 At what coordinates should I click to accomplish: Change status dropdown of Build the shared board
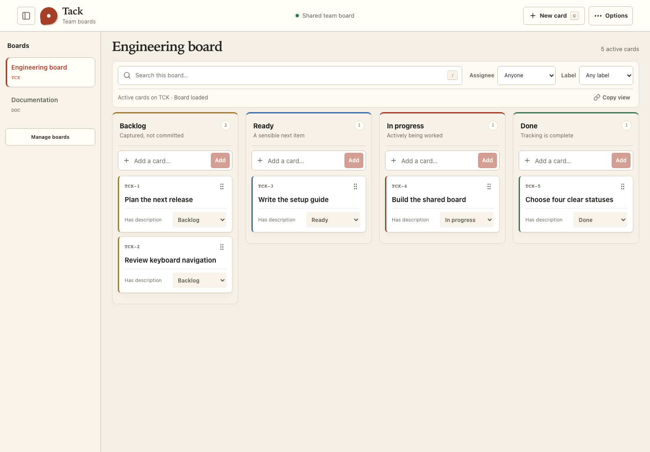pos(467,220)
